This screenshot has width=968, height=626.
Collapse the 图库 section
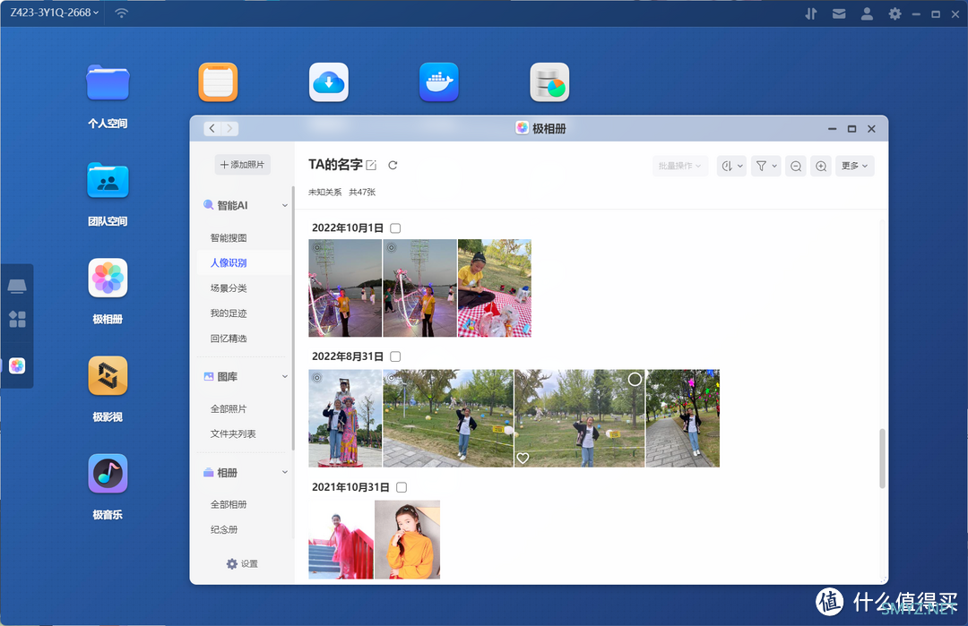[x=285, y=377]
